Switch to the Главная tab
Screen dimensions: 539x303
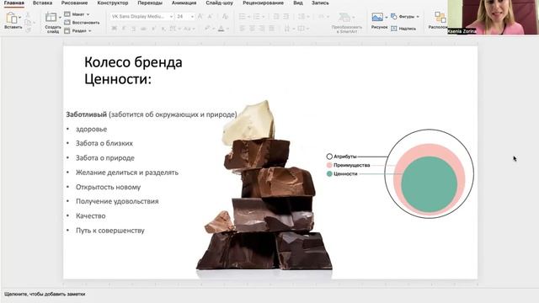tap(14, 3)
